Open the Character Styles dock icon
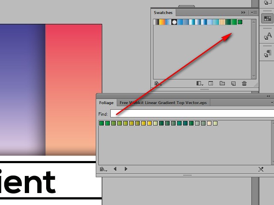 [x=268, y=36]
